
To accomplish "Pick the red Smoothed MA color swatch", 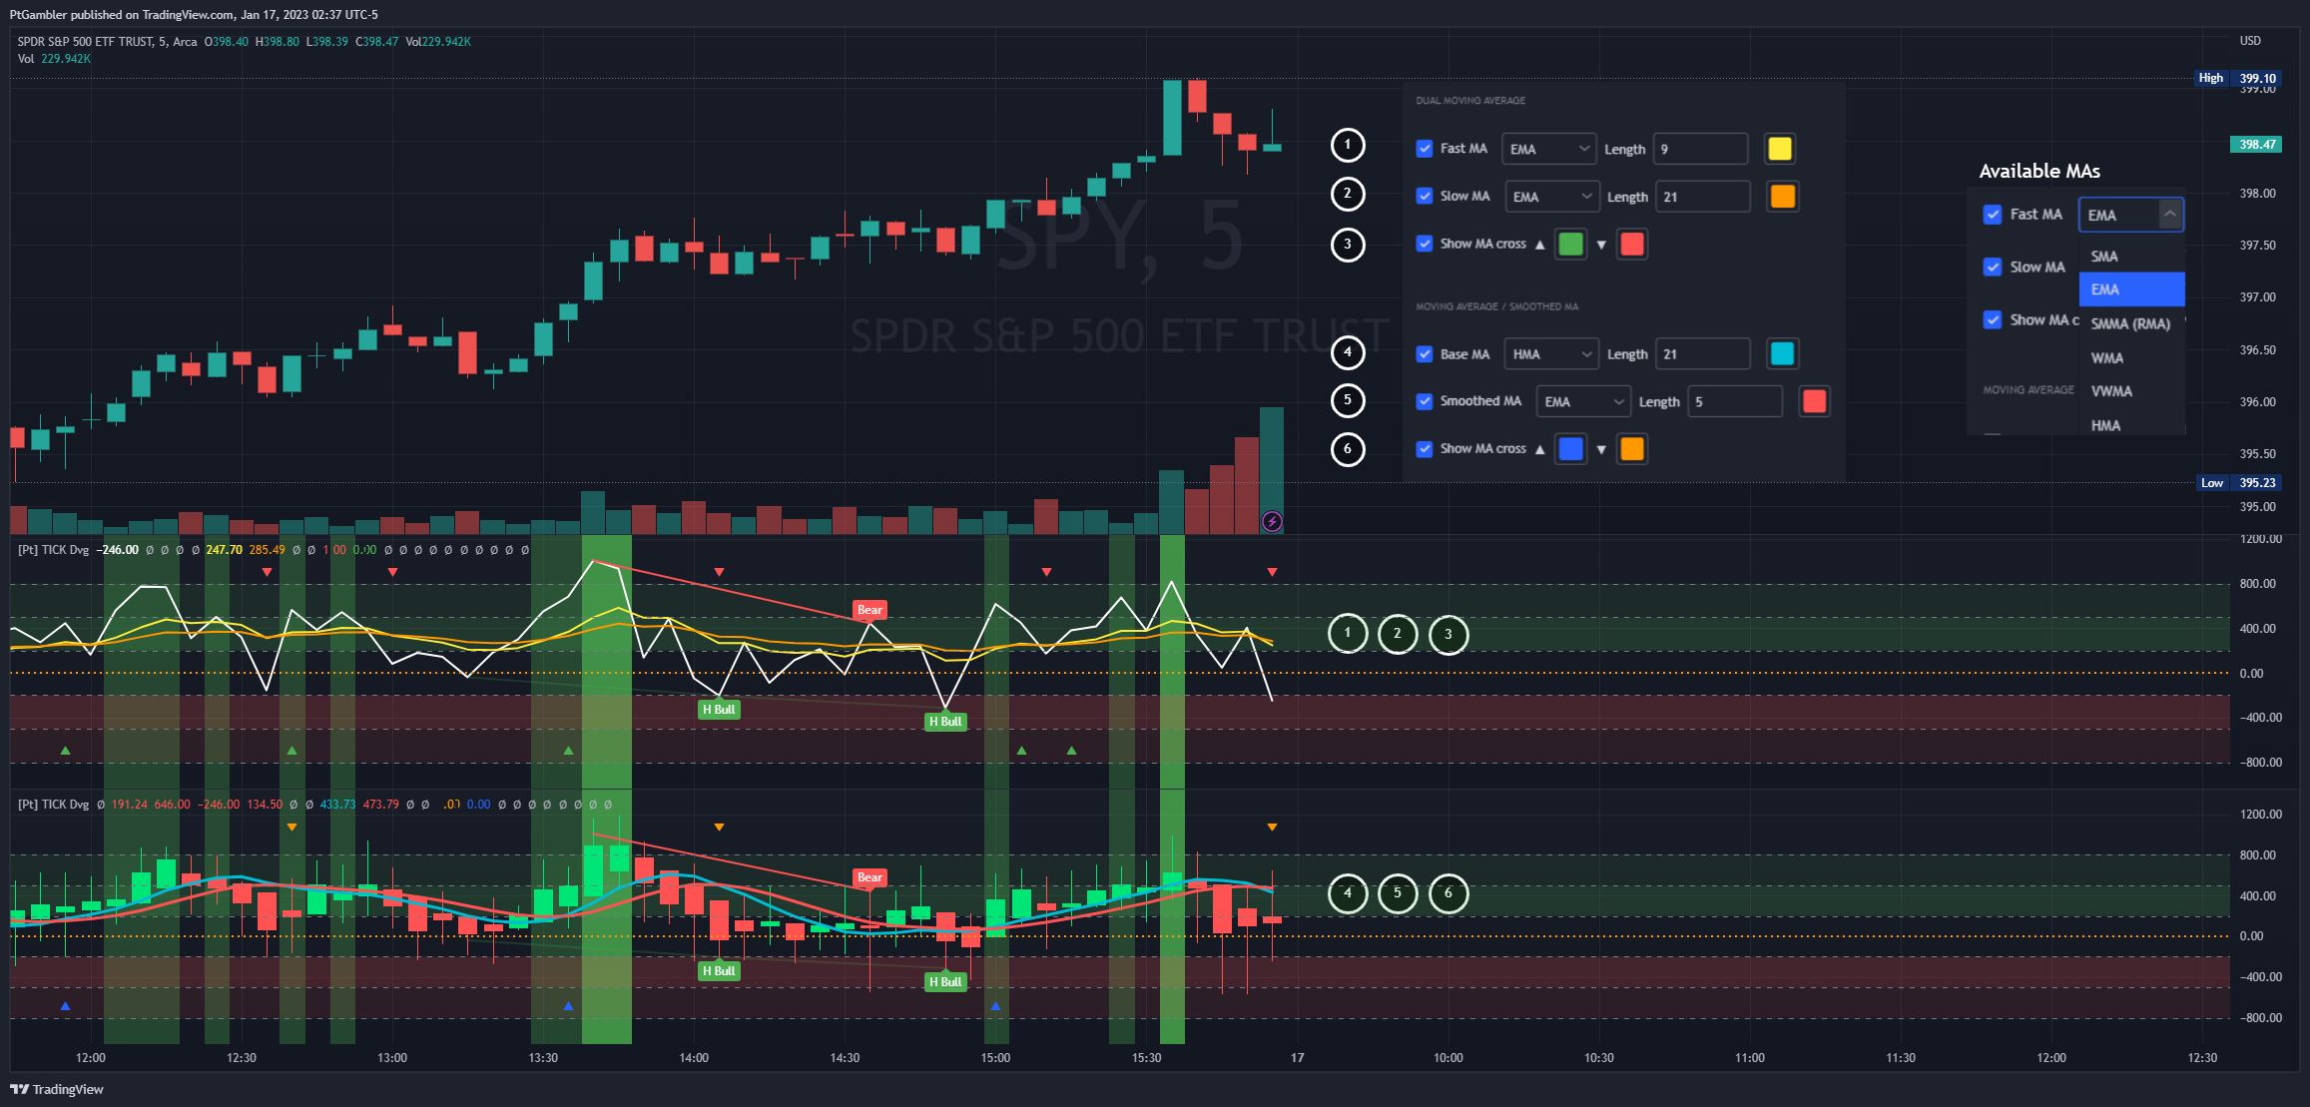I will 1814,401.
